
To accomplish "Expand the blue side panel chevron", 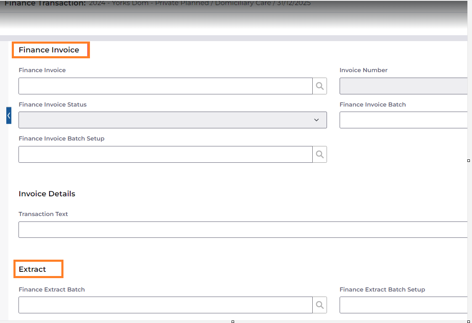I will tap(9, 115).
